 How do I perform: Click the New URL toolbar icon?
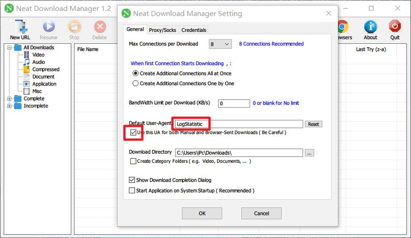coord(21,27)
